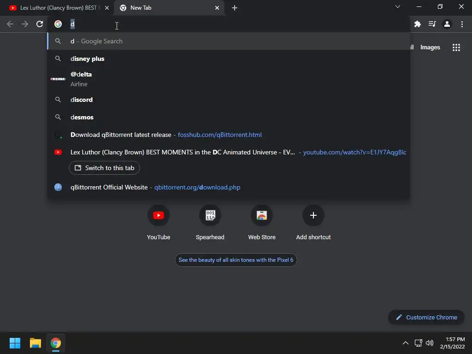Image resolution: width=472 pixels, height=354 pixels.
Task: Open the clock showing 1:57 PM
Action: (x=453, y=343)
